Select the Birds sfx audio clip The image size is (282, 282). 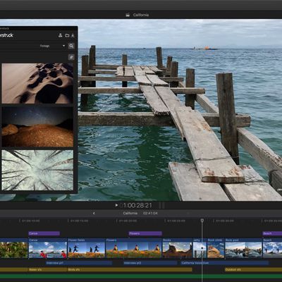tap(130, 269)
